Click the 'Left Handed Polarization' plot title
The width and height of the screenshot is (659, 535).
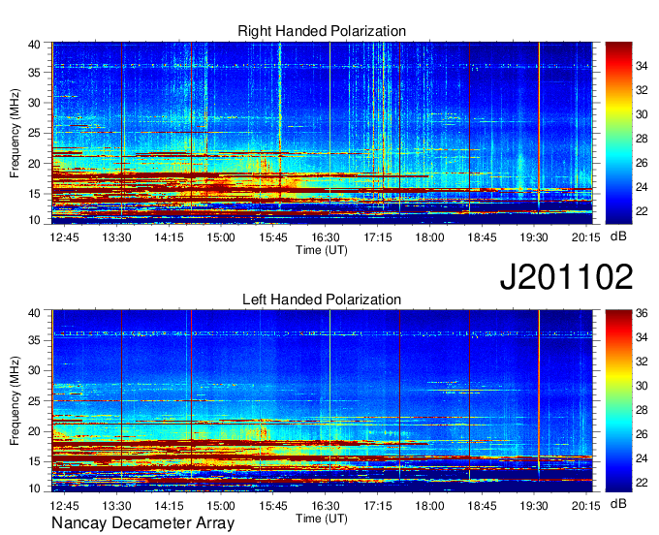tap(322, 299)
